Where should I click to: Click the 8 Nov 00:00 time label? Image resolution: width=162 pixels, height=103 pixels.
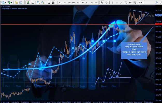pyautogui.click(x=87, y=102)
